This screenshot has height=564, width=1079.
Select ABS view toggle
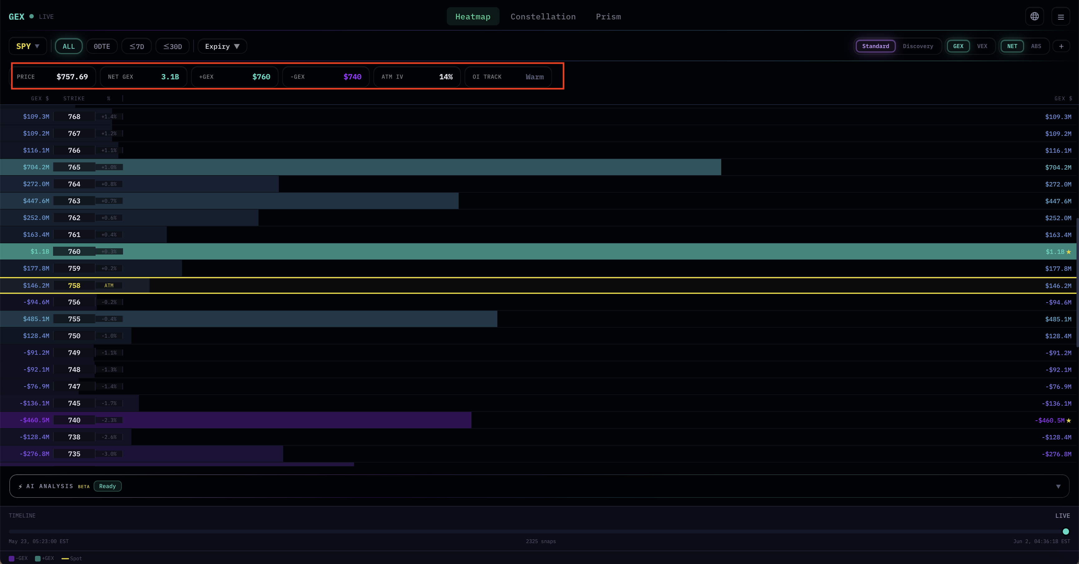coord(1036,46)
